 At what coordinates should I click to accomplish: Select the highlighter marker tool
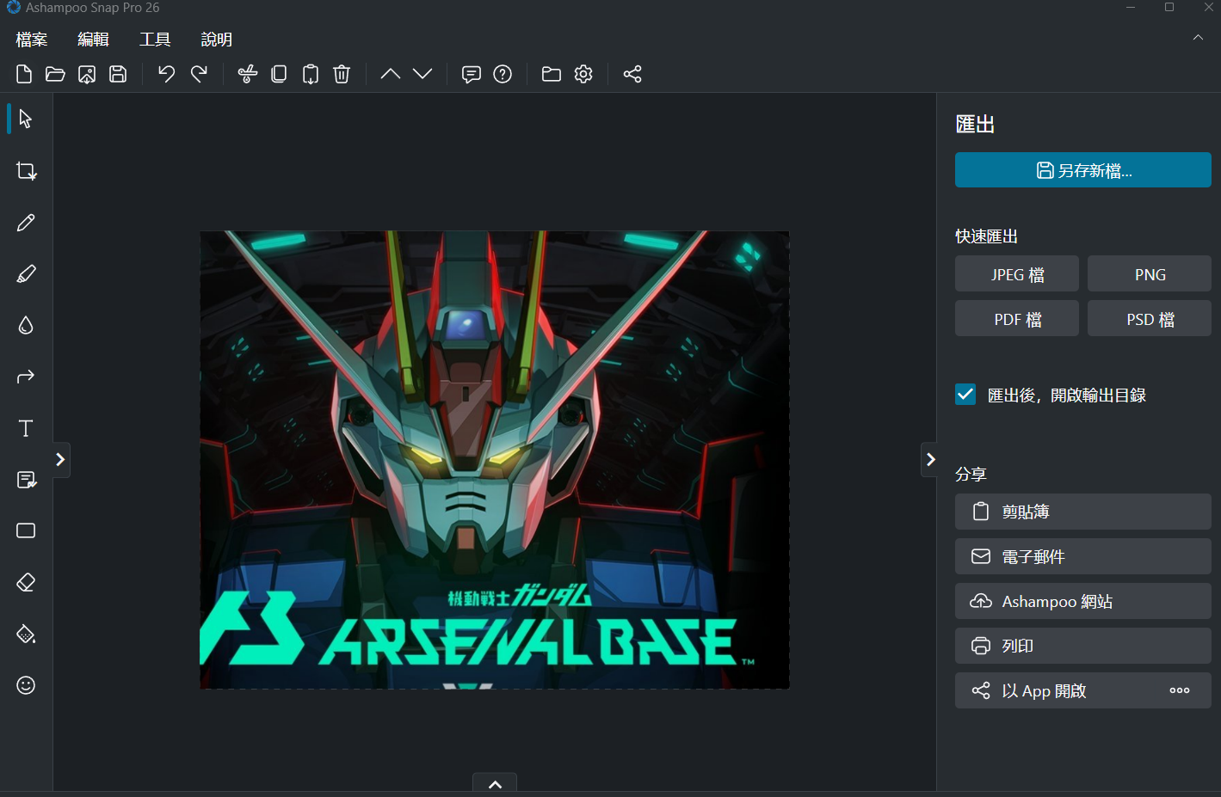(26, 274)
